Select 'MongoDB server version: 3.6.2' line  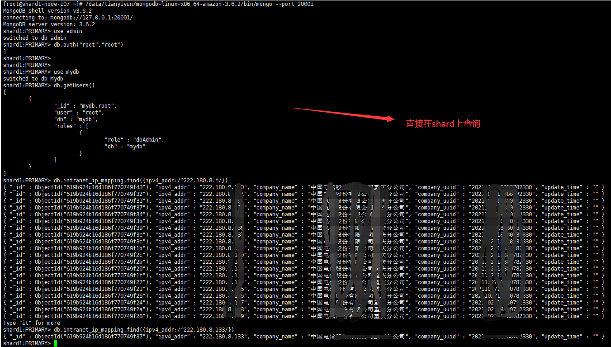(49, 24)
